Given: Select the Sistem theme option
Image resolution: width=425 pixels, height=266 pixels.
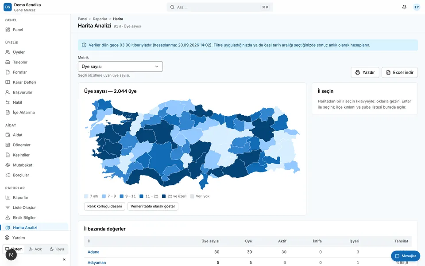Looking at the screenshot, I should pyautogui.click(x=14, y=249).
